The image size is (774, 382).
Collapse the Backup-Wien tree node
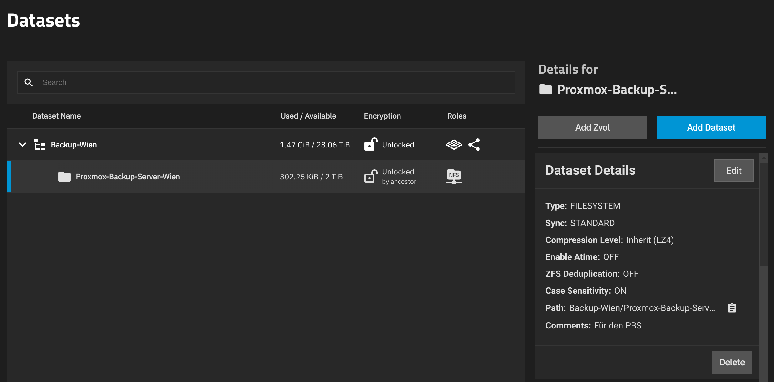coord(23,145)
